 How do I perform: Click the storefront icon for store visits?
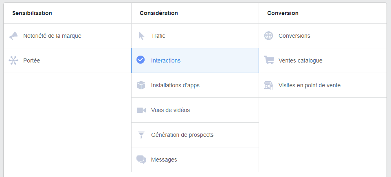pyautogui.click(x=269, y=85)
